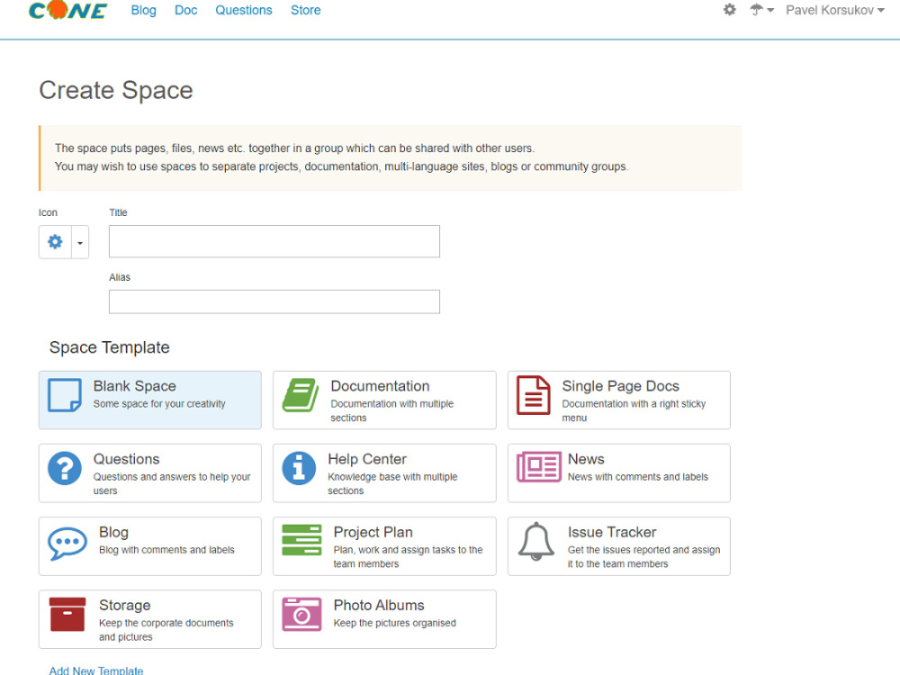900x675 pixels.
Task: Click 'Blog with comments and labels' description
Action: [166, 549]
